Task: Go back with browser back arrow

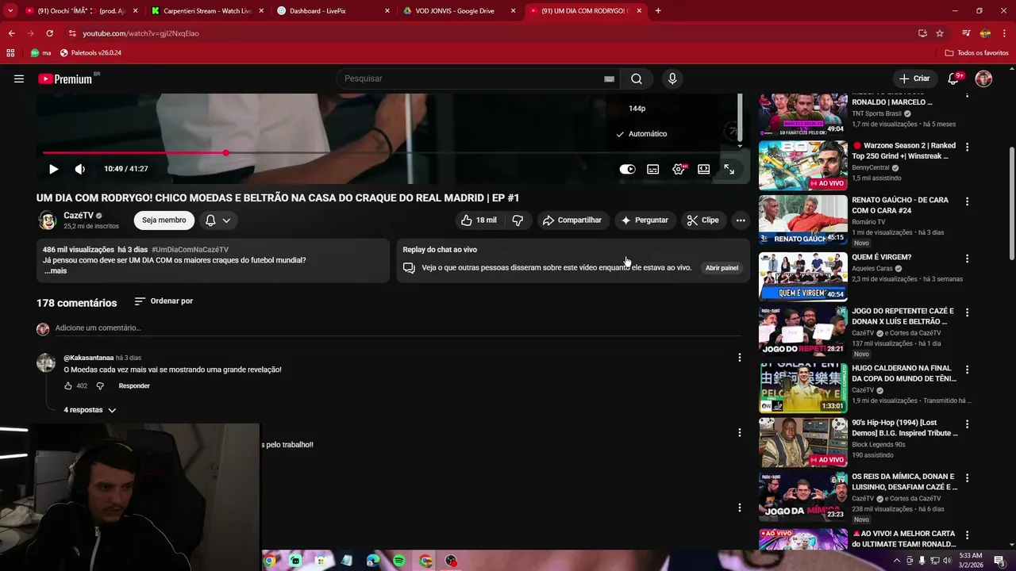Action: [11, 33]
